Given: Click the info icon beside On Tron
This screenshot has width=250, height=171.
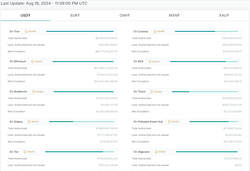Looking at the screenshot, I should click(26, 32).
